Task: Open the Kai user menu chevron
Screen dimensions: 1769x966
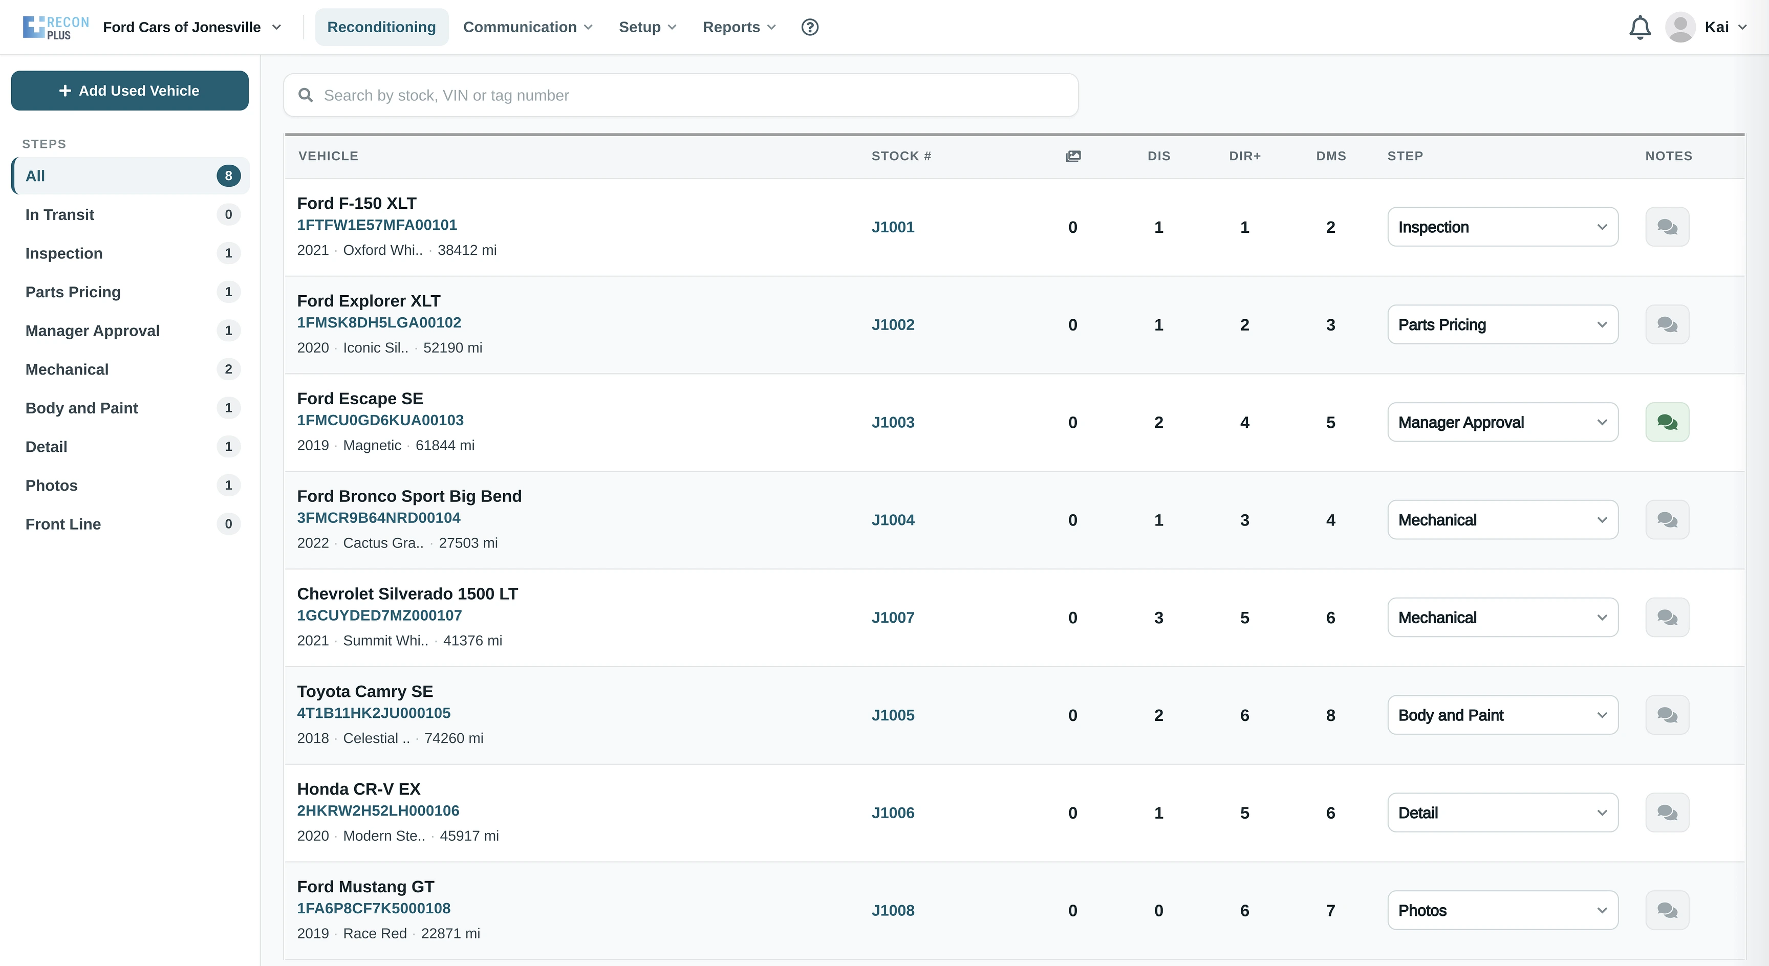Action: 1742,28
